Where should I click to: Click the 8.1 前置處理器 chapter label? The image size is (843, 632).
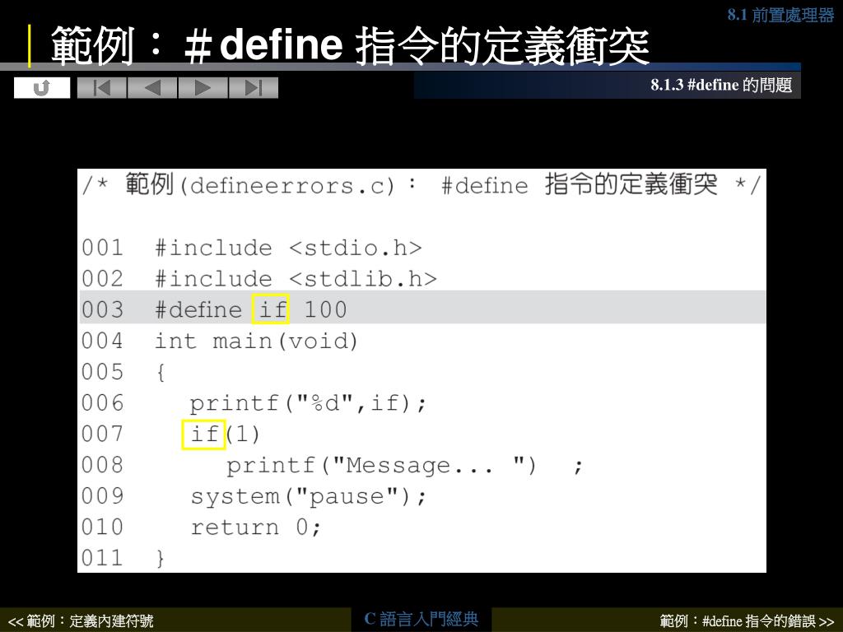coord(780,15)
